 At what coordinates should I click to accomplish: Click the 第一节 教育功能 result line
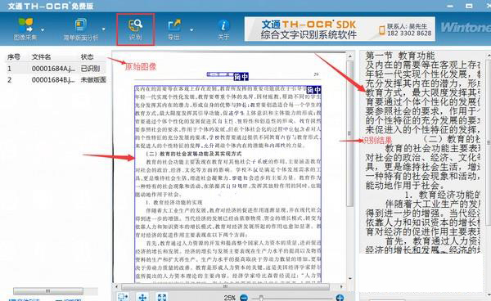[x=400, y=56]
